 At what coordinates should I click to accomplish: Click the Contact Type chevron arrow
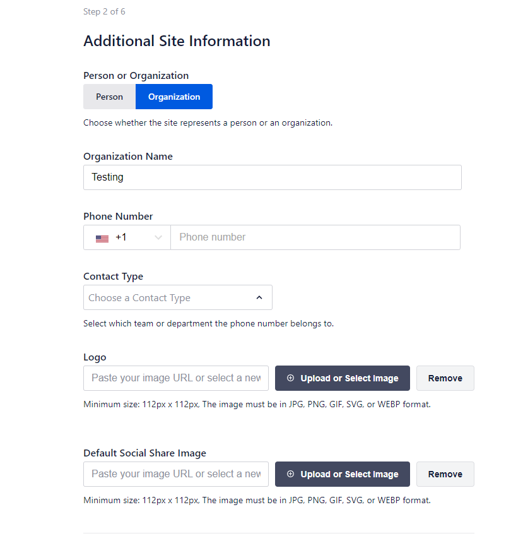pyautogui.click(x=259, y=298)
